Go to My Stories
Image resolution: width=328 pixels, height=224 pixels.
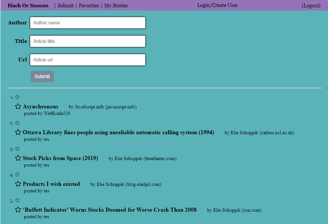[x=116, y=5]
